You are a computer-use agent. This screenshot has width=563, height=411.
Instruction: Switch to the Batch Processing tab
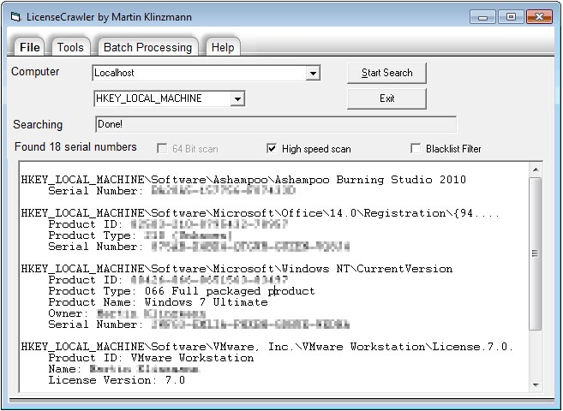147,47
